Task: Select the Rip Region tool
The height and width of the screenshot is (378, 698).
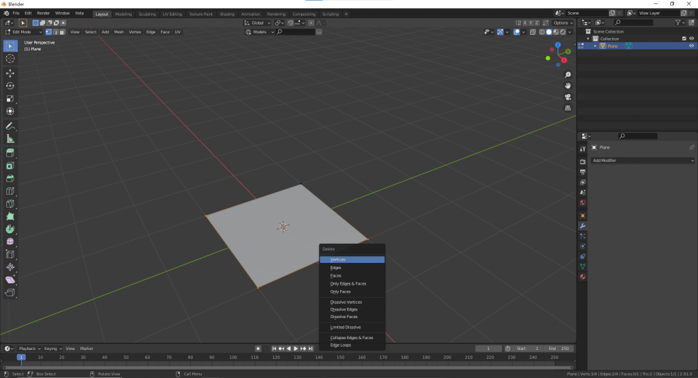Action: coord(10,293)
